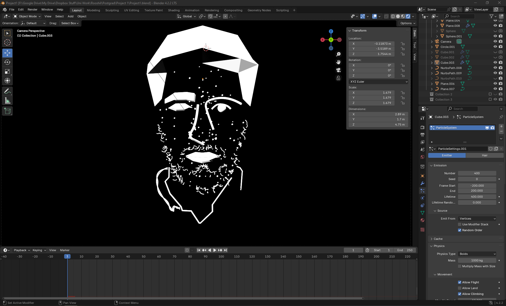This screenshot has height=306, width=506.
Task: Open the Emit From dropdown
Action: pos(478,219)
